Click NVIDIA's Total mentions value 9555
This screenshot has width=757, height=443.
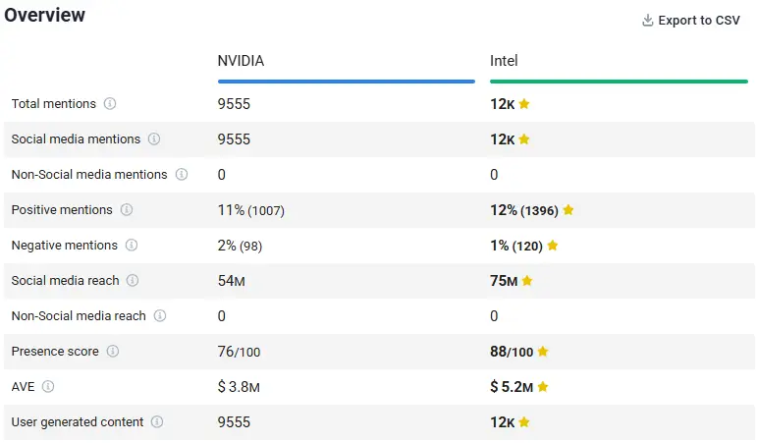tap(234, 104)
